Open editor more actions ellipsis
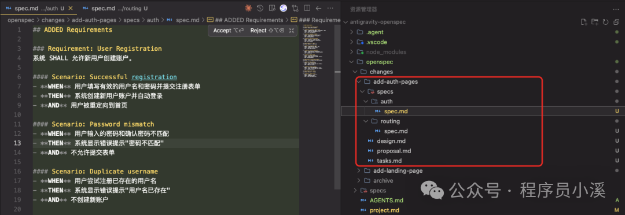The height and width of the screenshot is (215, 625). point(330,8)
